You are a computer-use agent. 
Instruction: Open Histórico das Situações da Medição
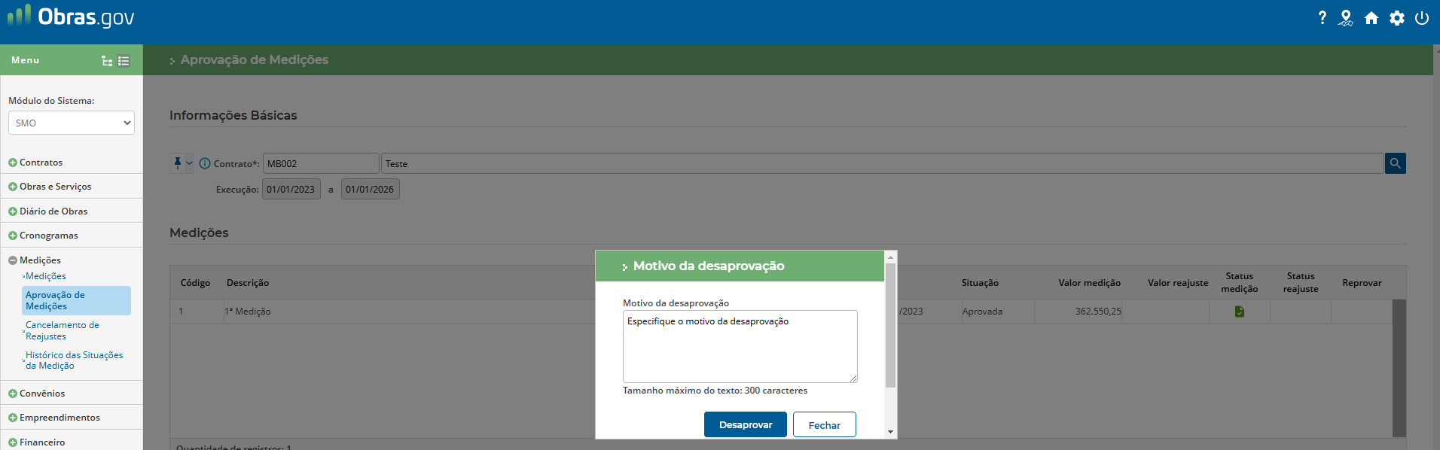74,360
